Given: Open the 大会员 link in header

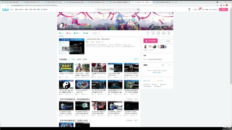Looking at the screenshot, I should point(195,10).
